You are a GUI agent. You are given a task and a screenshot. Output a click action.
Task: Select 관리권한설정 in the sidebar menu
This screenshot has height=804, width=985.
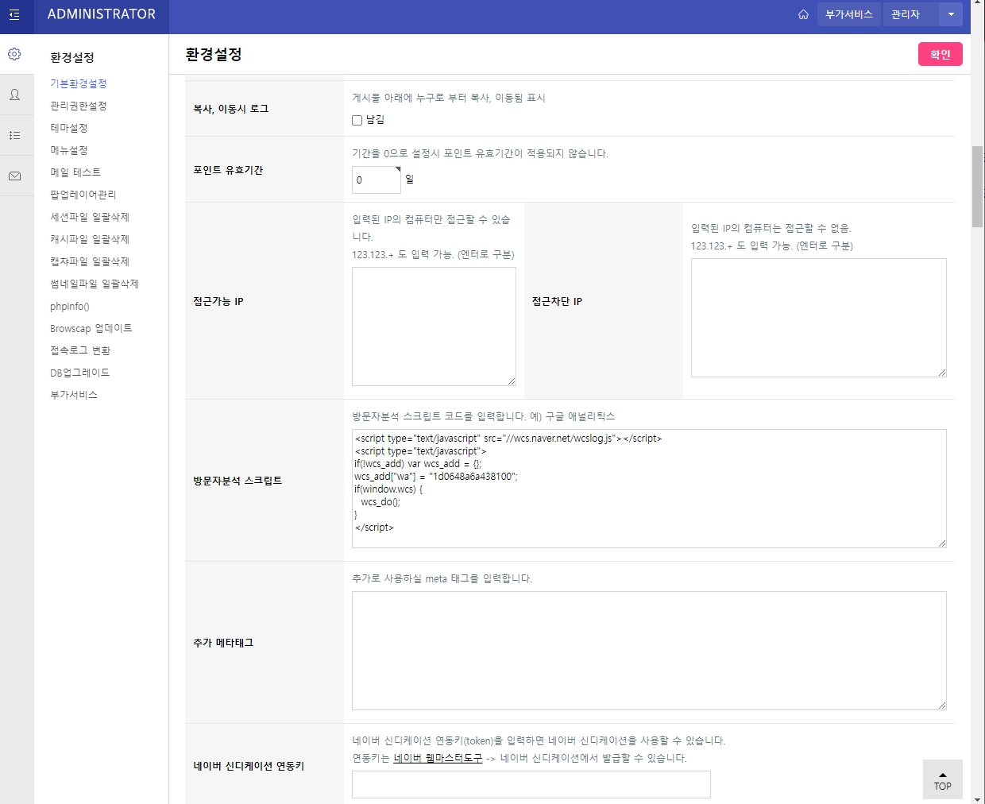point(78,106)
